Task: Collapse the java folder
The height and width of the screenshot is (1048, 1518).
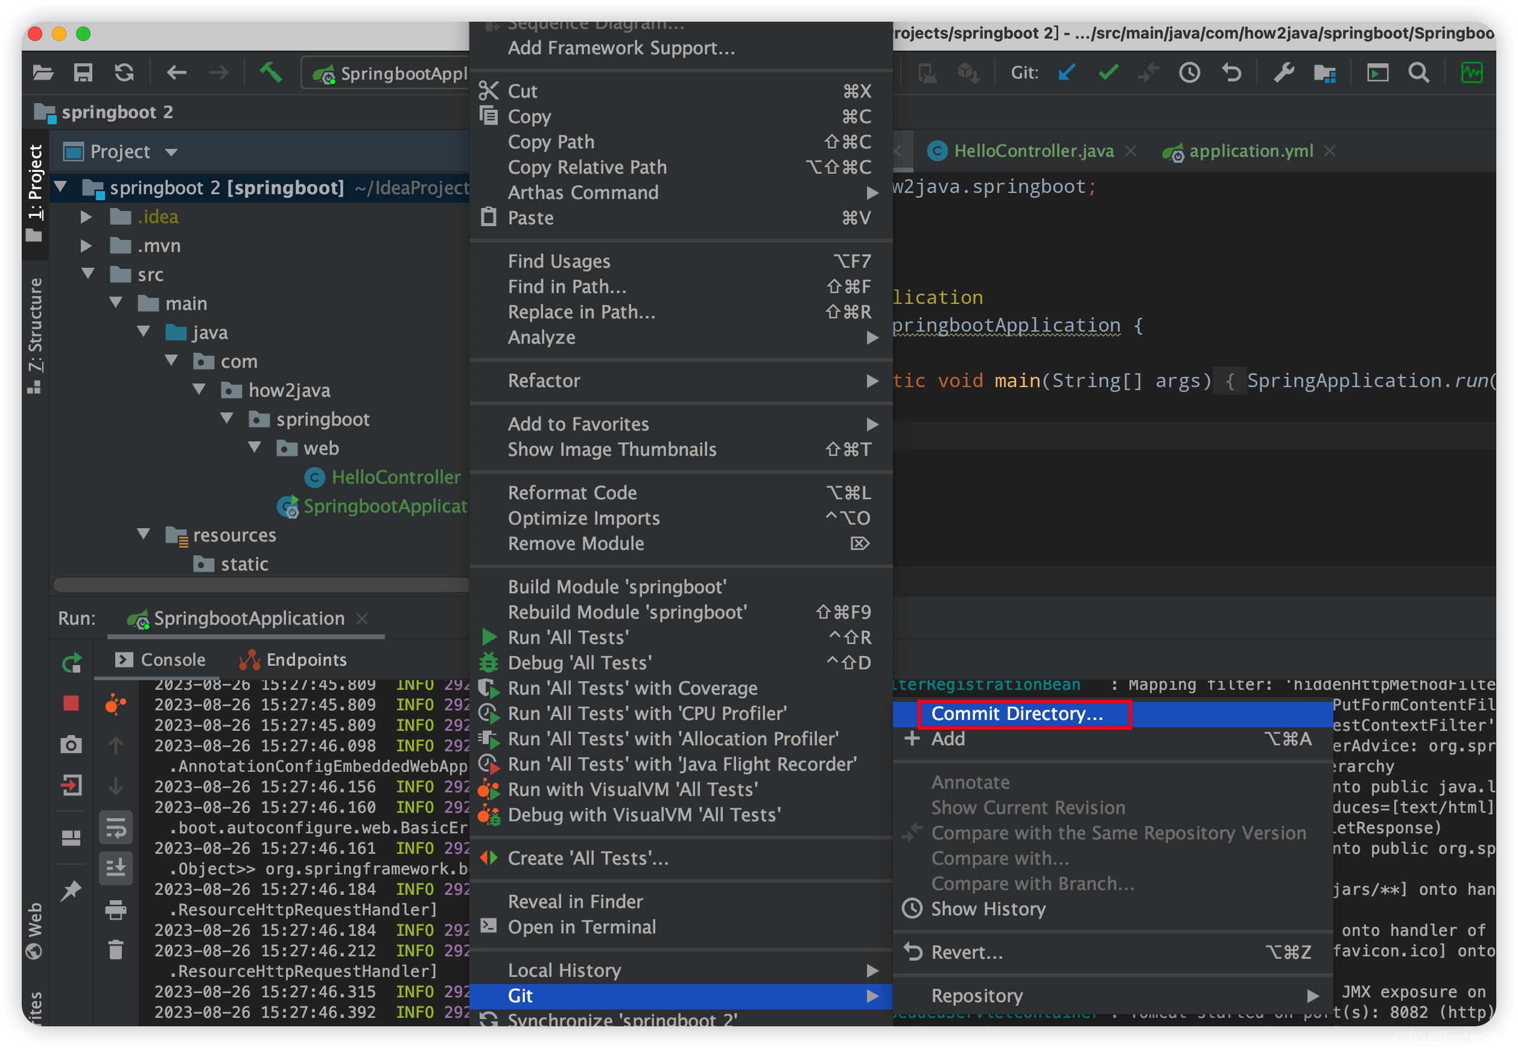Action: coord(144,332)
